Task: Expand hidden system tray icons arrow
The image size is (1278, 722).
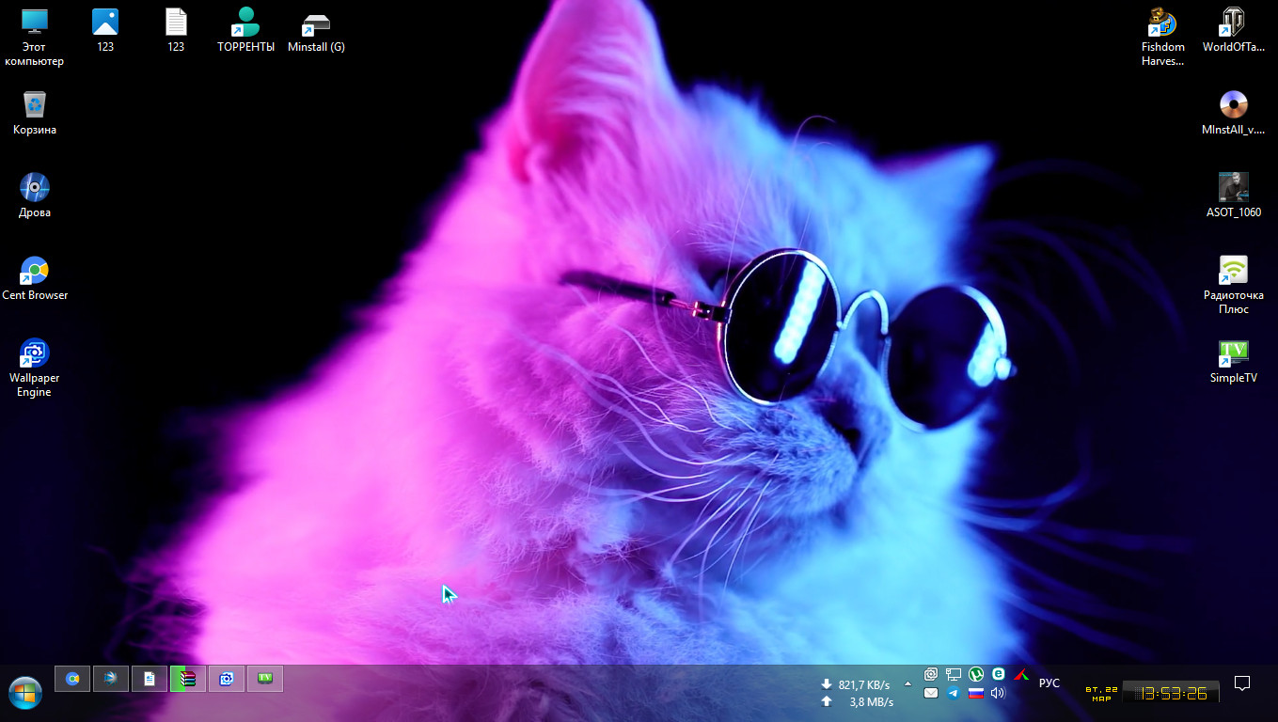Action: pos(907,683)
